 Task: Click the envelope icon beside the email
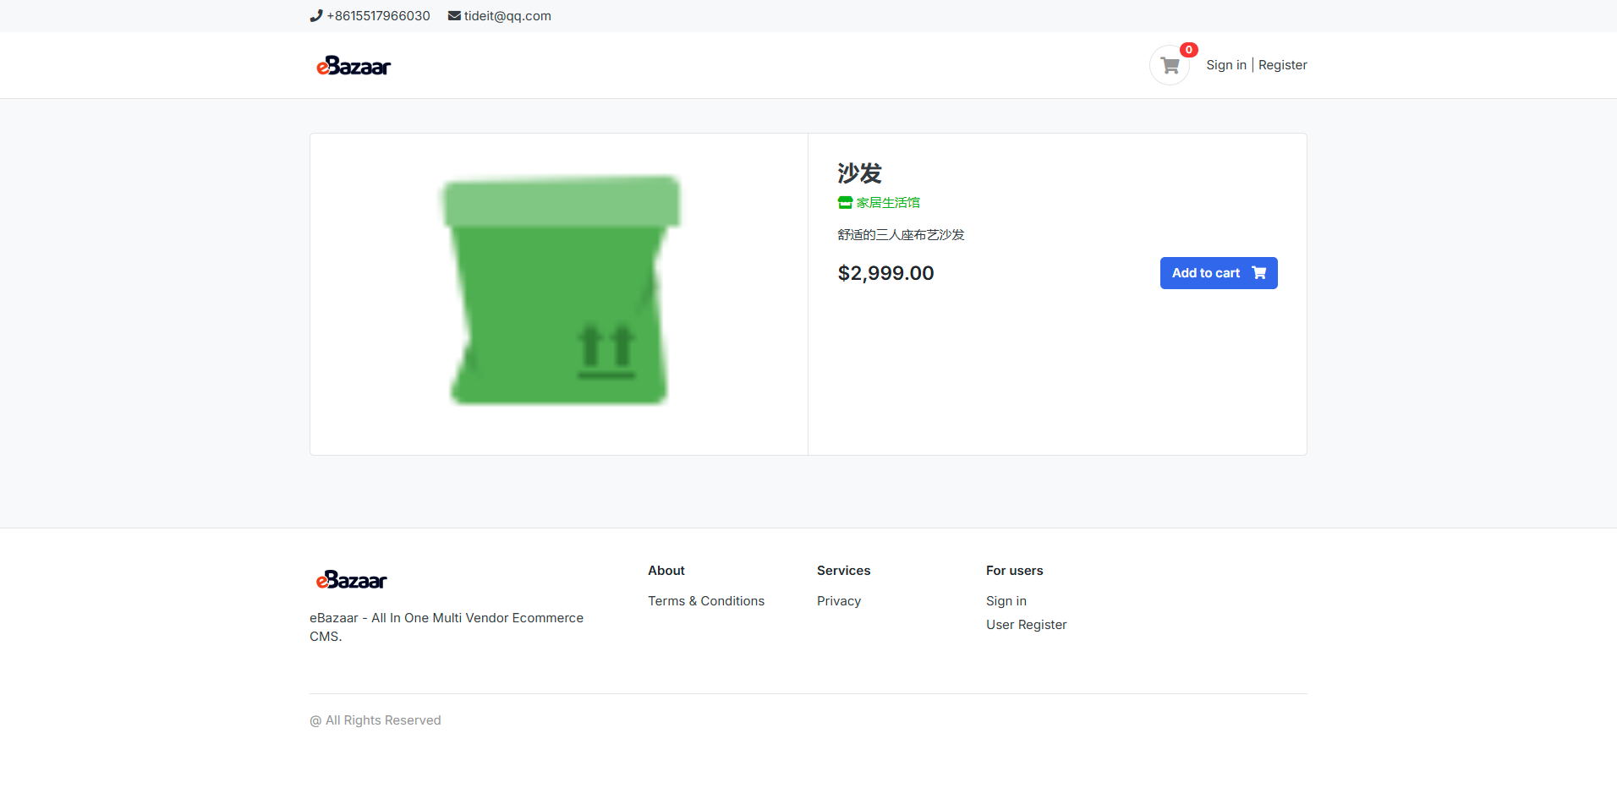click(454, 15)
